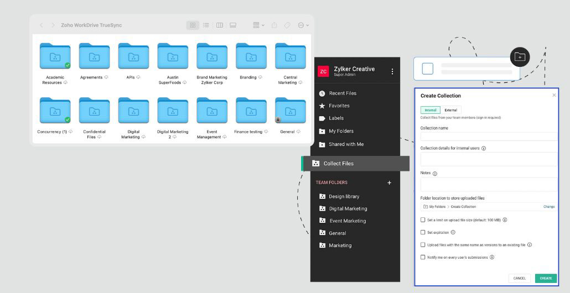Open the Digital Marketing 2 folder
This screenshot has width=570, height=293.
click(x=173, y=111)
